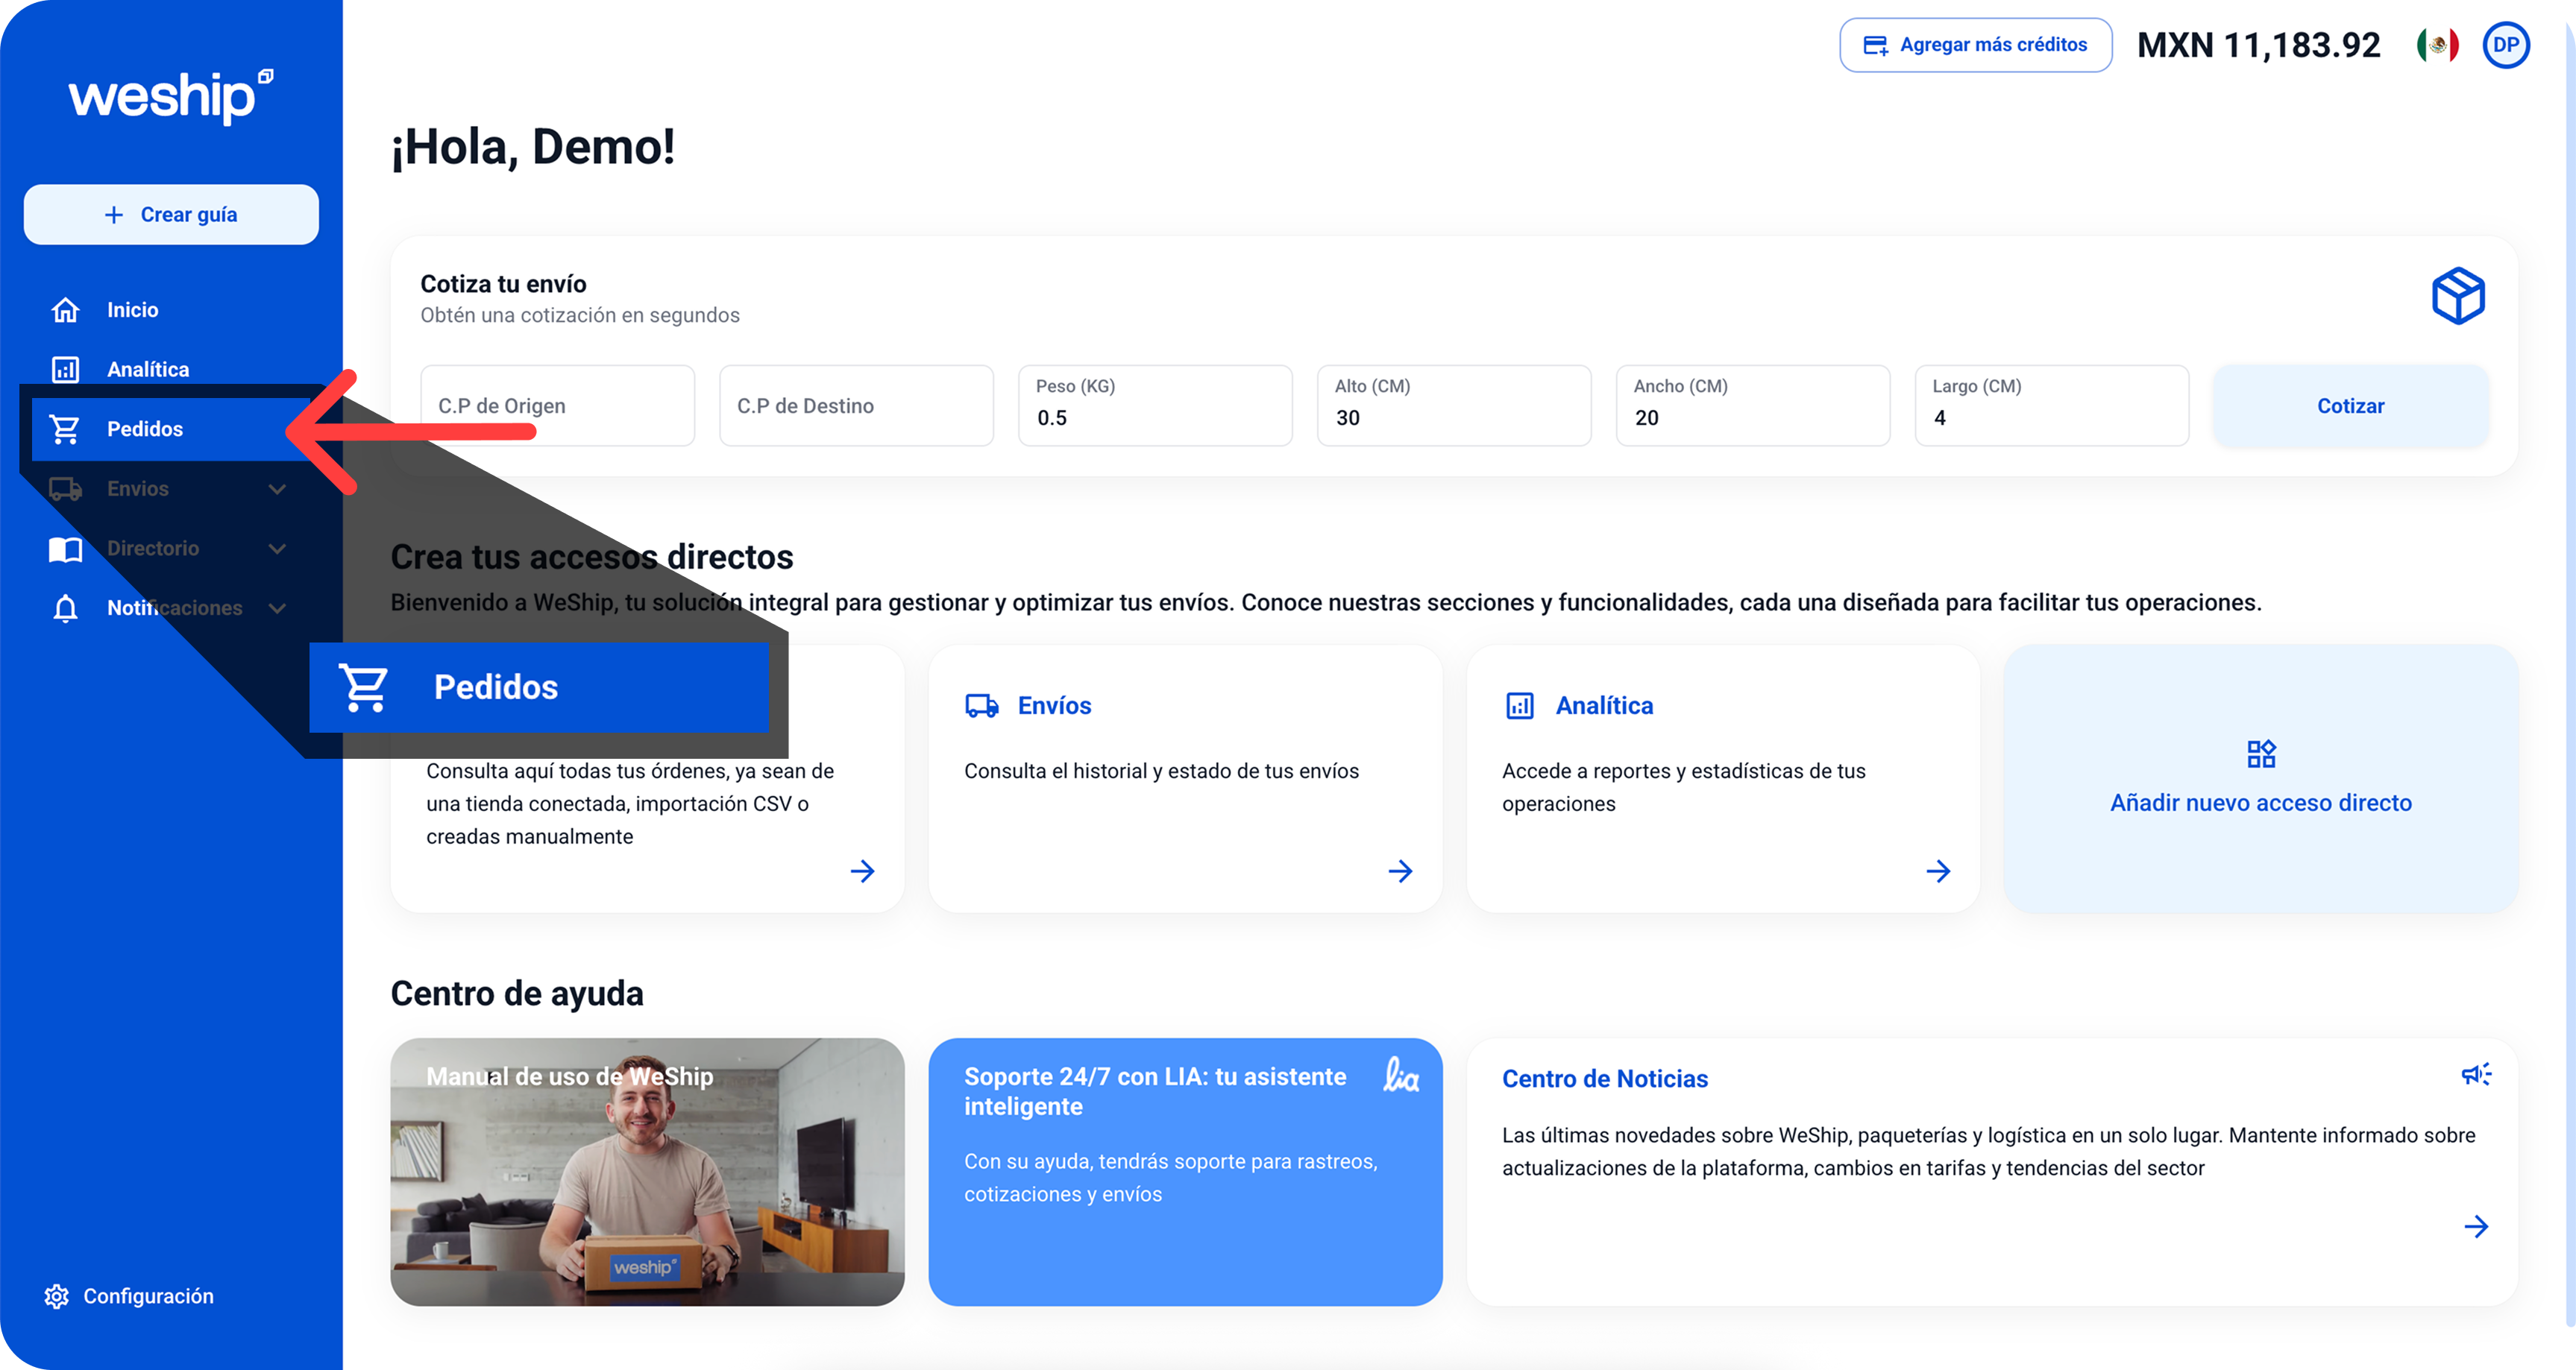Click the Centro de Noticias megaphone icon
This screenshot has width=2576, height=1370.
click(2475, 1076)
